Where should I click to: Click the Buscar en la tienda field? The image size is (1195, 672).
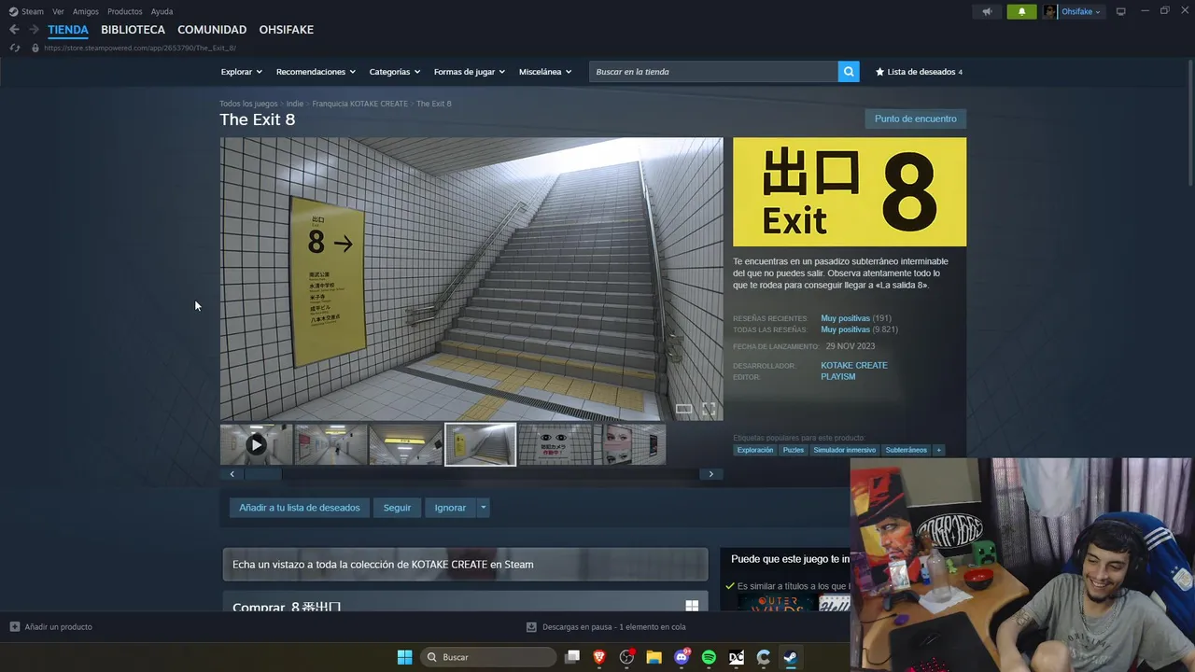point(713,72)
